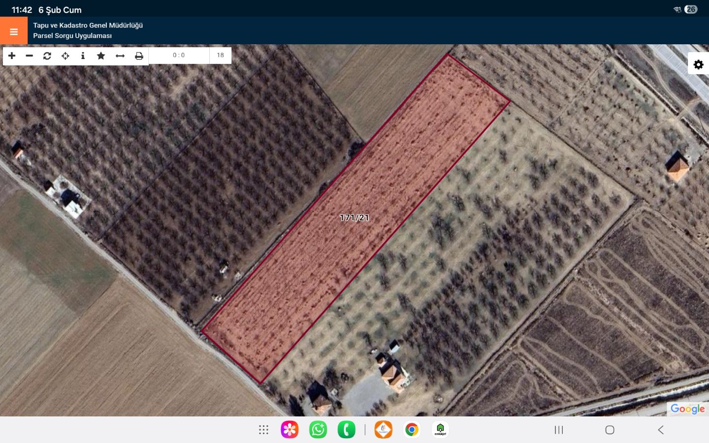The height and width of the screenshot is (443, 709).
Task: Launch WhatsApp from the taskbar
Action: 318,430
